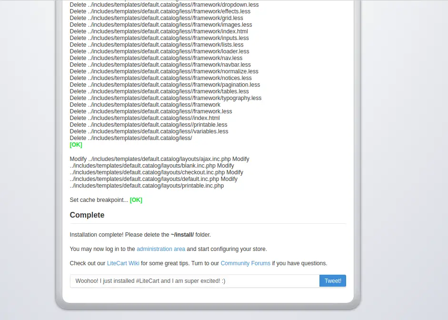Click the [OK] below the Delete less/ line
448x320 pixels.
(76, 145)
